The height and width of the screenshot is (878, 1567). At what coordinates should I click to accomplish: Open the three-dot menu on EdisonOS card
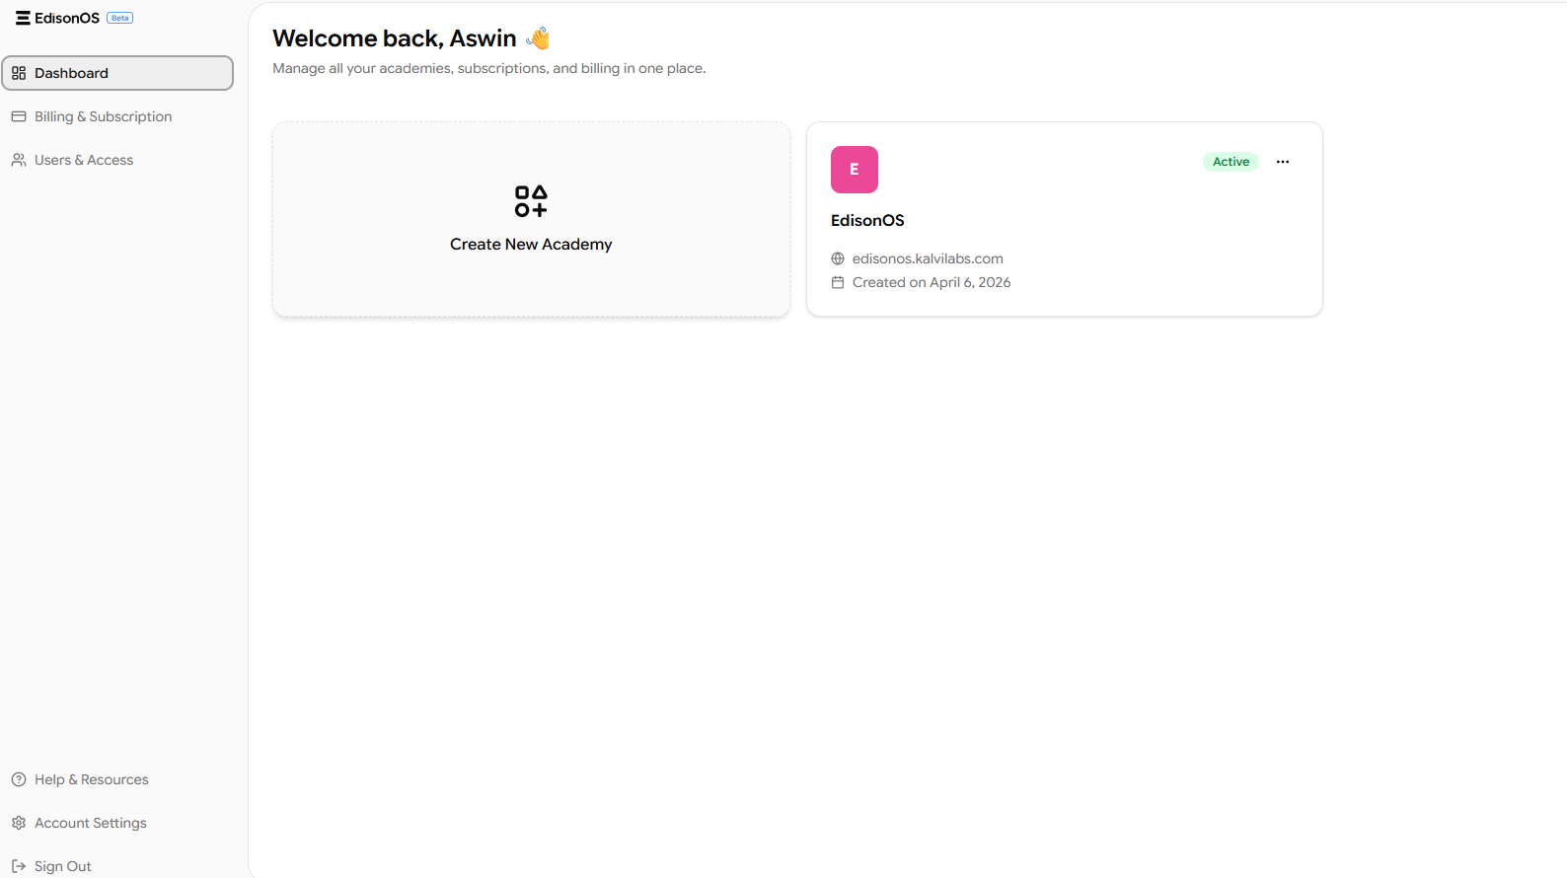[1283, 162]
